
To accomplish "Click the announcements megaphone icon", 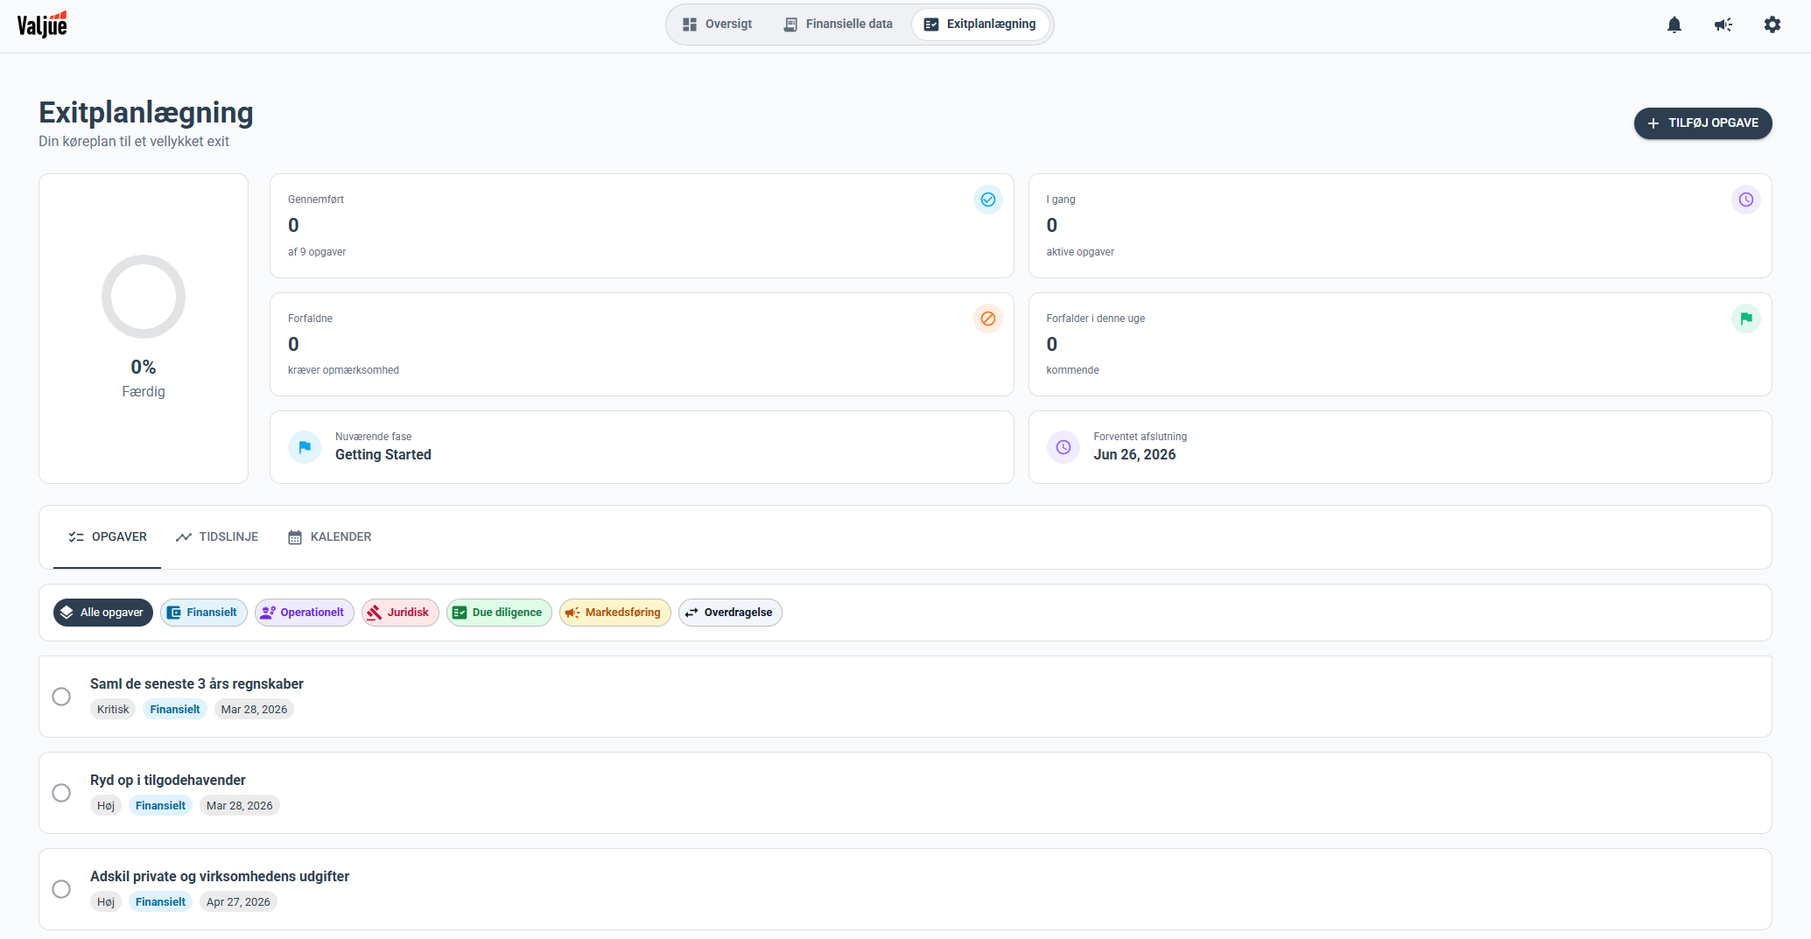I will coord(1723,25).
